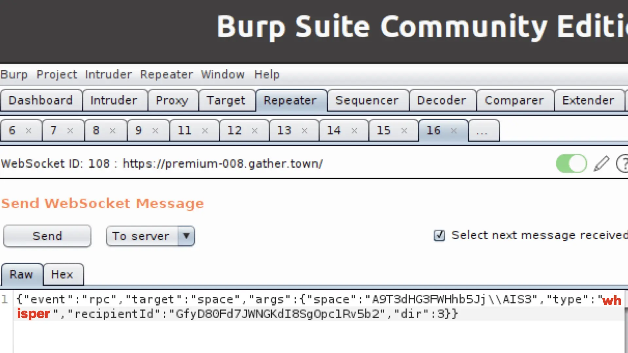Close Repeater tab 16 with its X
This screenshot has width=628, height=353.
(x=454, y=131)
